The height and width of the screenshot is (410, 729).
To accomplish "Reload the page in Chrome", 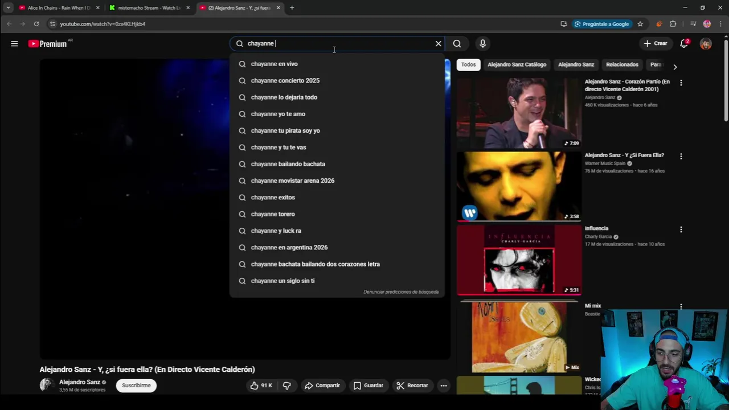I will (x=36, y=24).
